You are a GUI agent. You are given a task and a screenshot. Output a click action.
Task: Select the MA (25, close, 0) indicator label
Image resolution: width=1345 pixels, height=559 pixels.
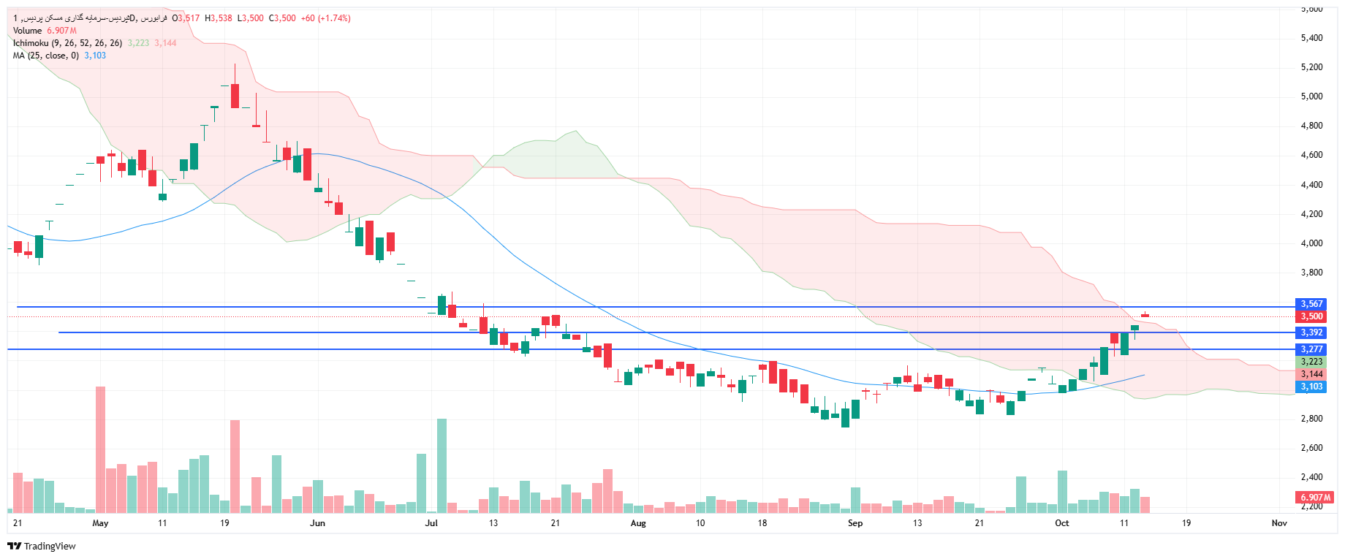click(45, 56)
